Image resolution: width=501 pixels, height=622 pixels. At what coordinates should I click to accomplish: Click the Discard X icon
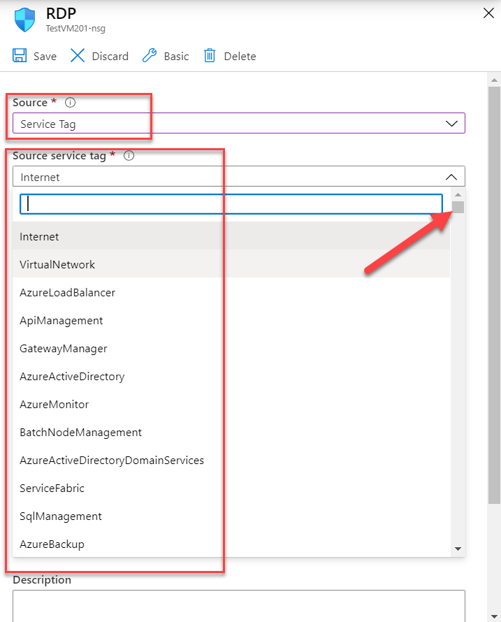click(x=78, y=55)
